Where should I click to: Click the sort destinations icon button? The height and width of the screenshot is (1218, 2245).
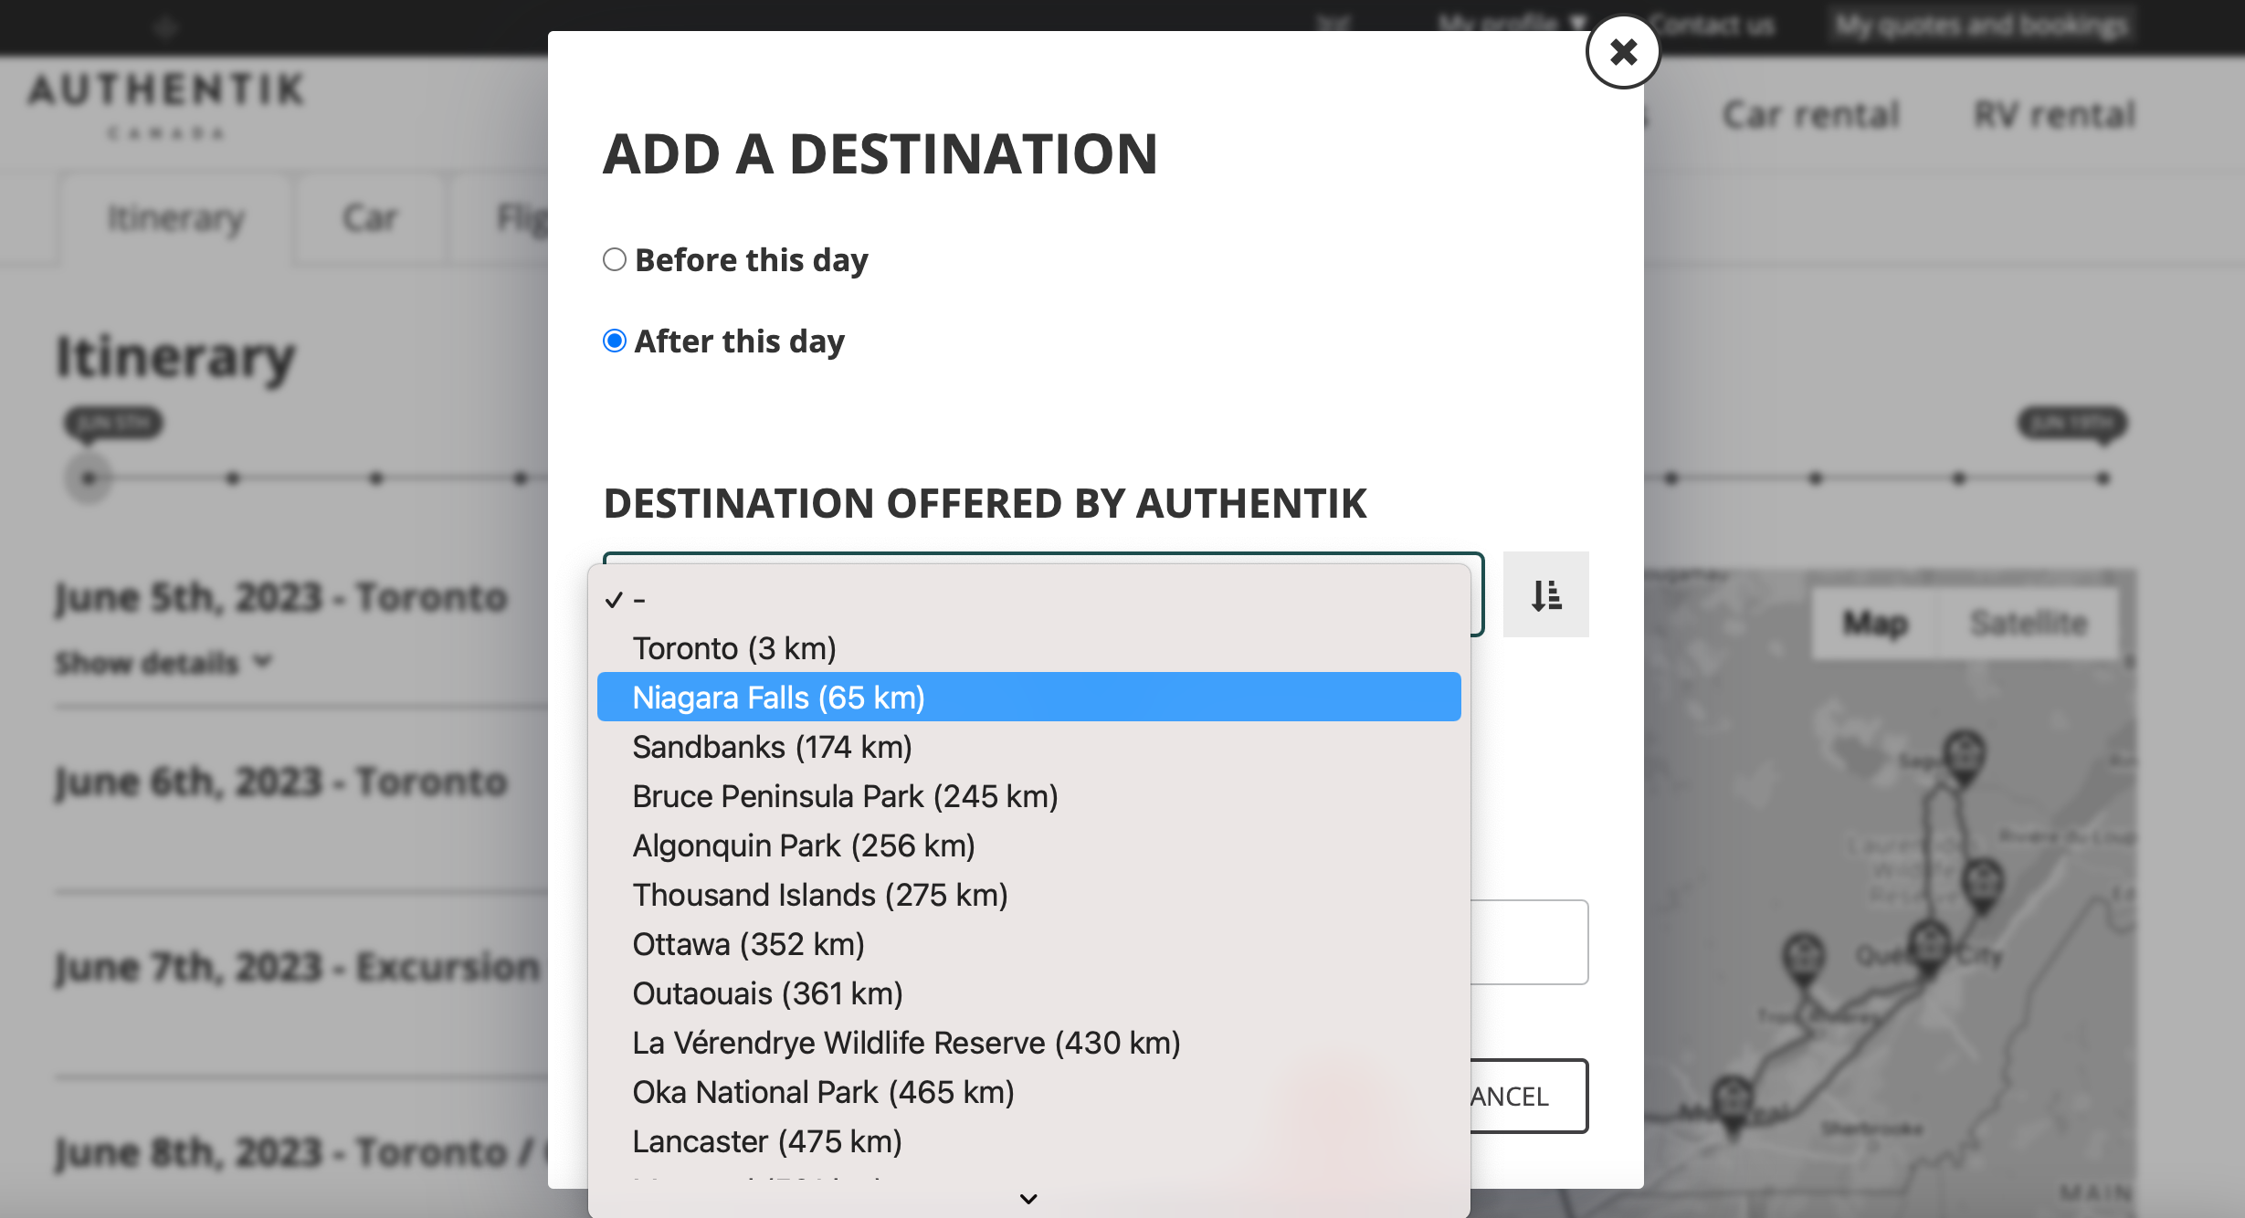coord(1546,594)
